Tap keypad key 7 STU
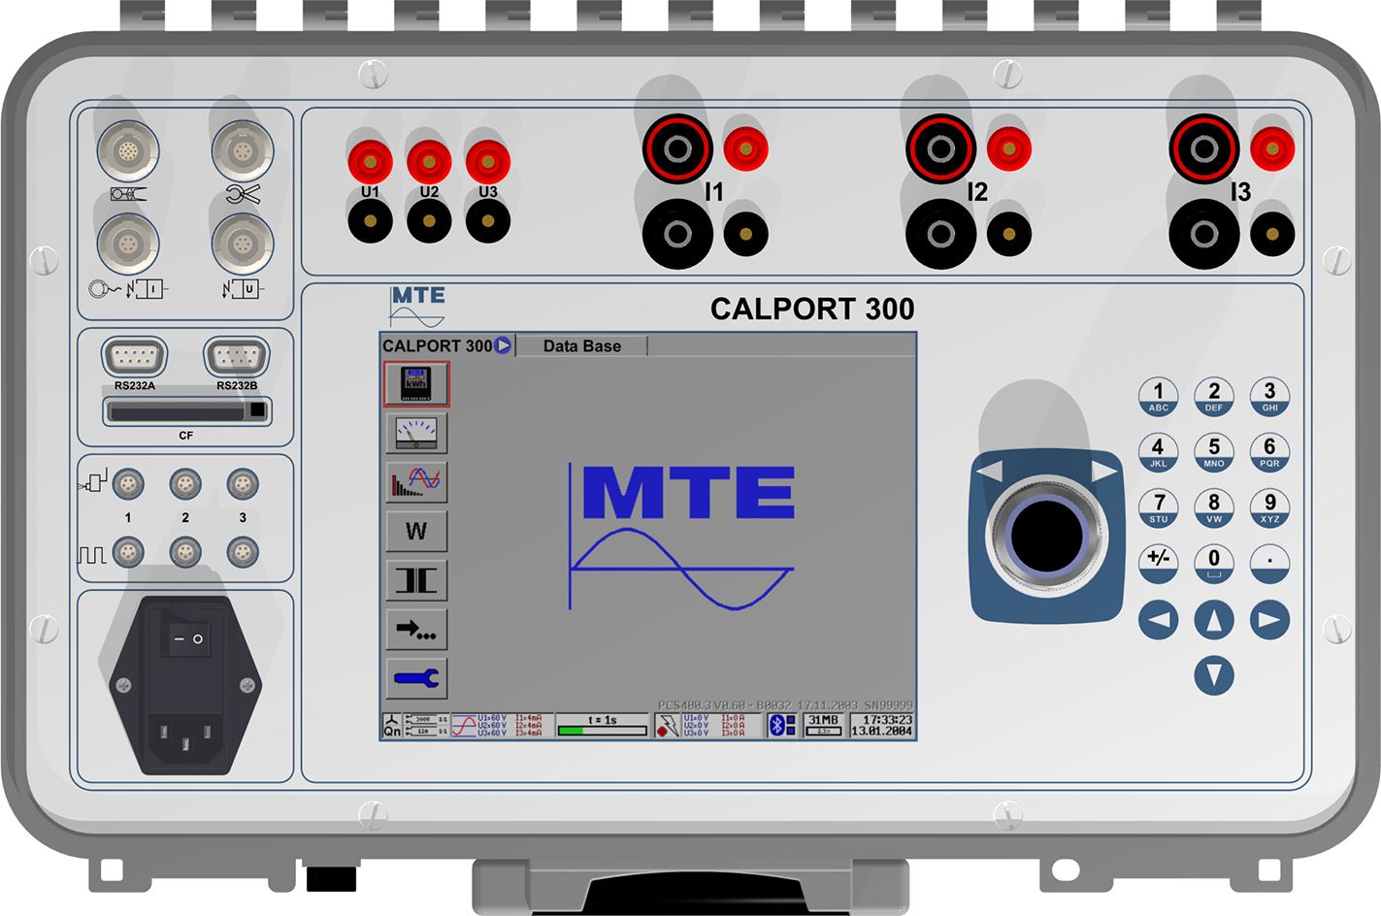Screen dimensions: 1381x916 (1158, 508)
